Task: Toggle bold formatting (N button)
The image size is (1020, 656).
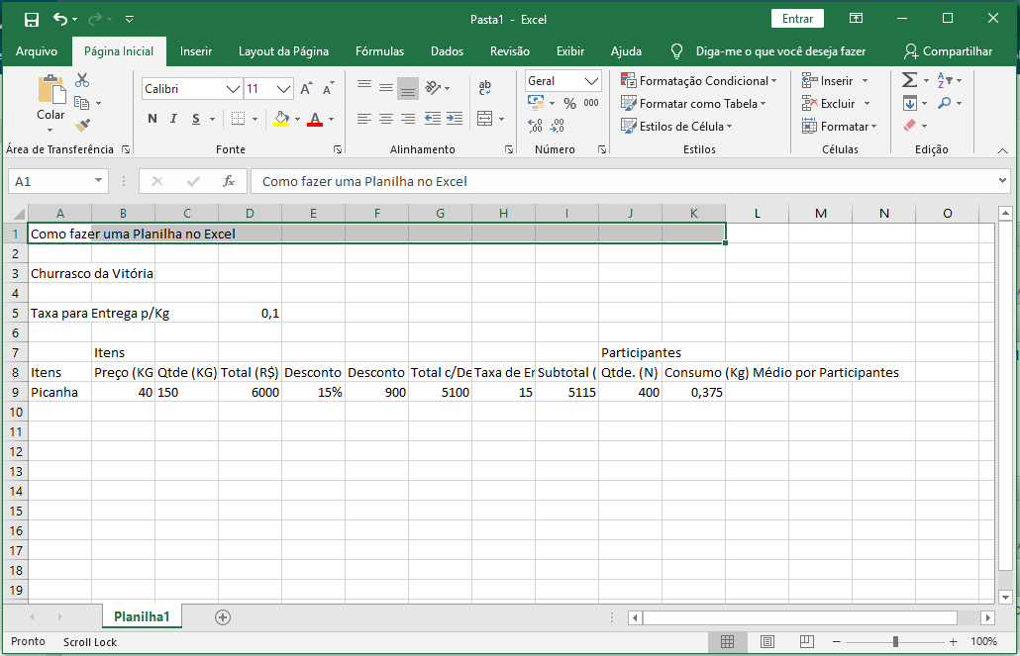Action: pyautogui.click(x=153, y=119)
